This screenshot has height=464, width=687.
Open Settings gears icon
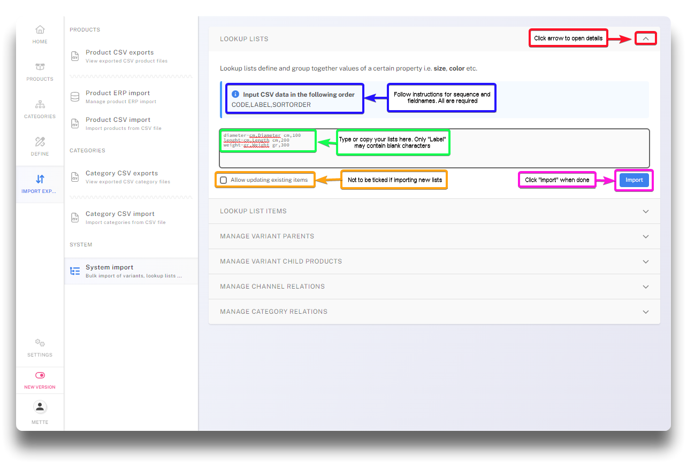[x=40, y=343]
